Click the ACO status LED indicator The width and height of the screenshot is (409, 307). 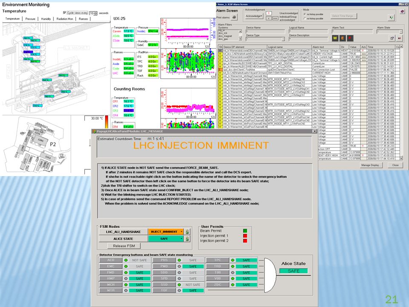tap(126, 260)
